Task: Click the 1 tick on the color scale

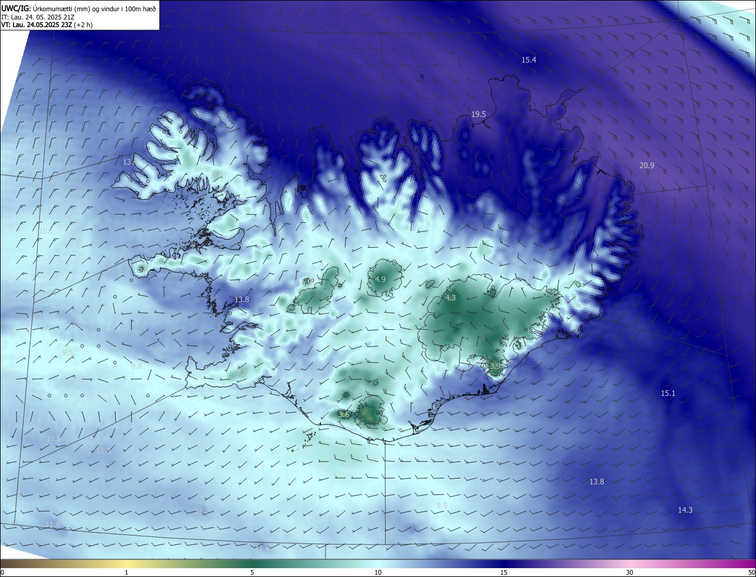Action: click(x=127, y=572)
